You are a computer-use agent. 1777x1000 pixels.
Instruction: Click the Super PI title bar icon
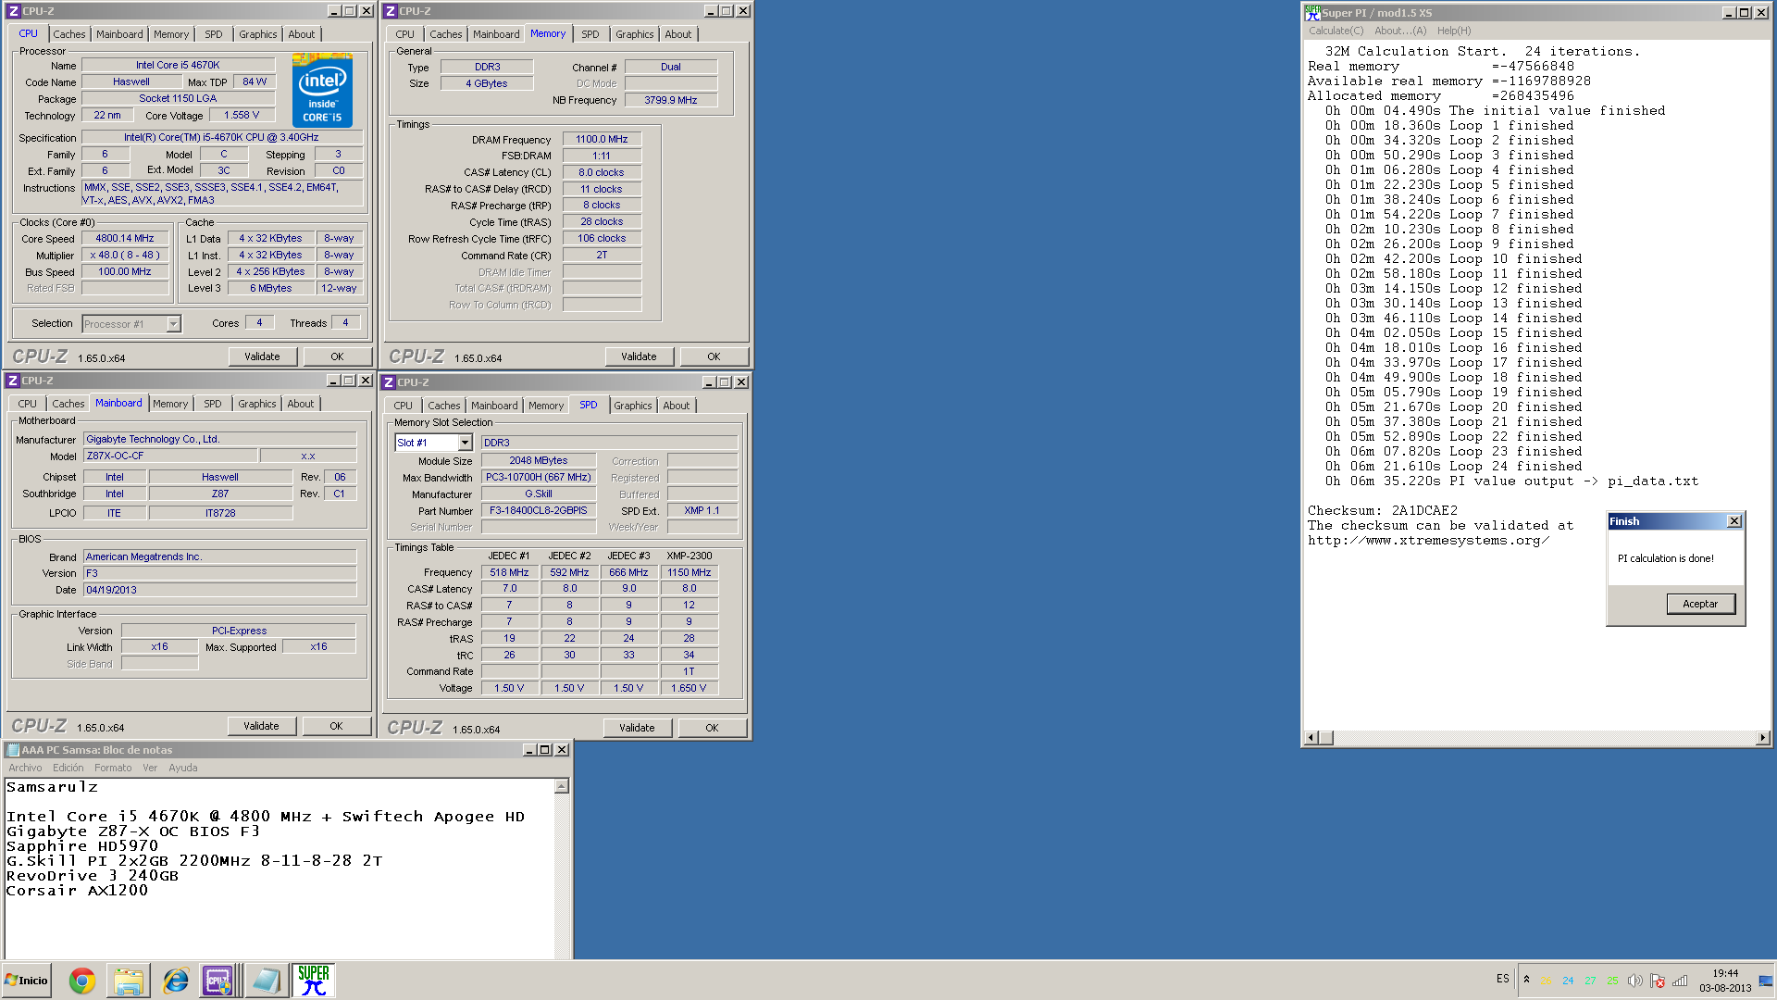[1312, 12]
